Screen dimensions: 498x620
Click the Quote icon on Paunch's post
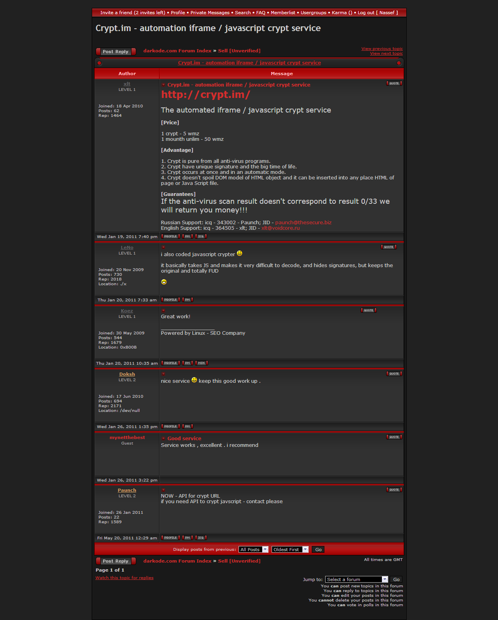[394, 490]
